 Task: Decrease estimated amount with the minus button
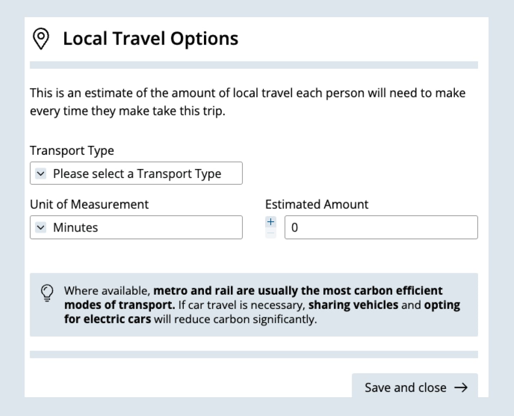coord(271,233)
